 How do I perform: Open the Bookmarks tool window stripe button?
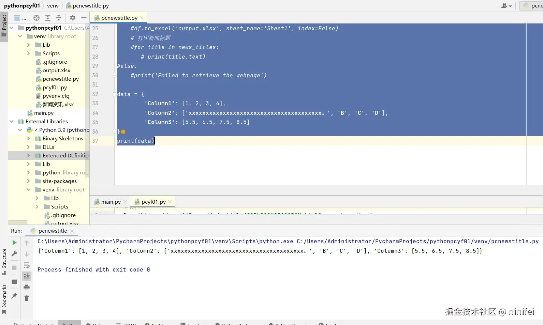[x=4, y=299]
